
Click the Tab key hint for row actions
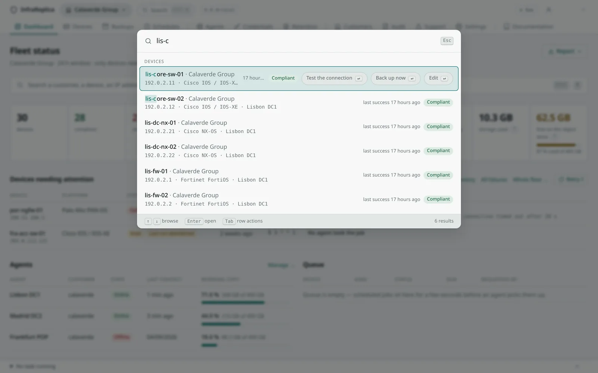pyautogui.click(x=229, y=221)
